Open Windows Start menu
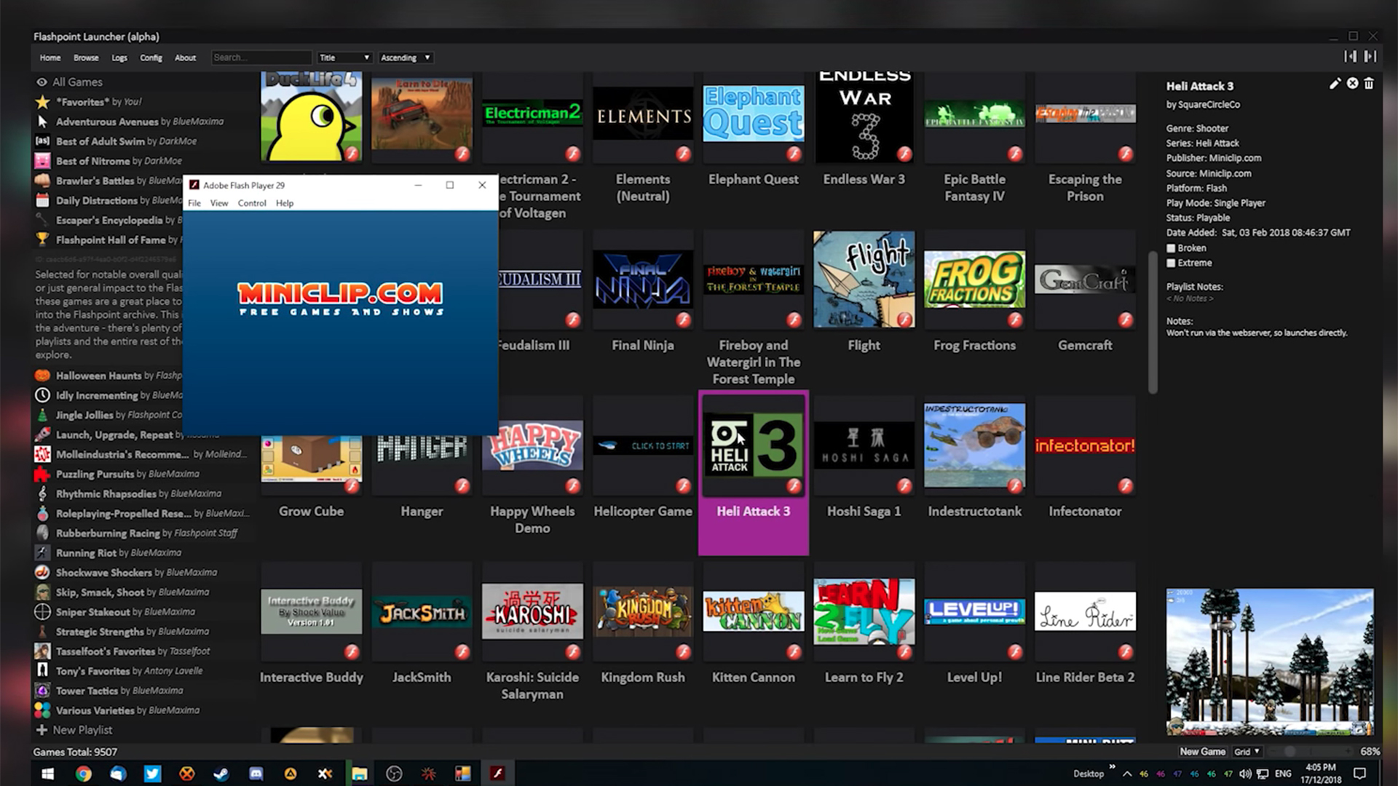Image resolution: width=1398 pixels, height=786 pixels. [48, 774]
